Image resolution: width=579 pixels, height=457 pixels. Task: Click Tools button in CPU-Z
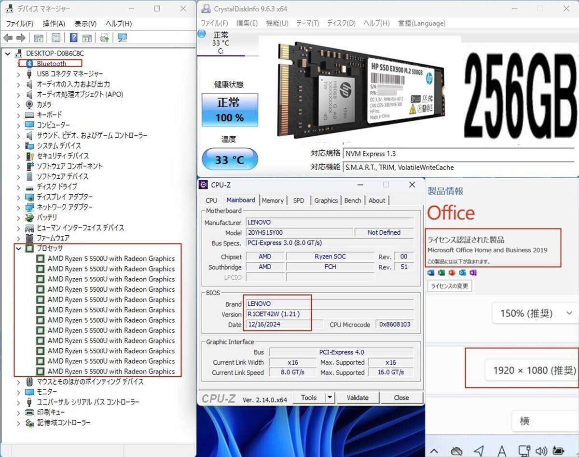coord(309,398)
